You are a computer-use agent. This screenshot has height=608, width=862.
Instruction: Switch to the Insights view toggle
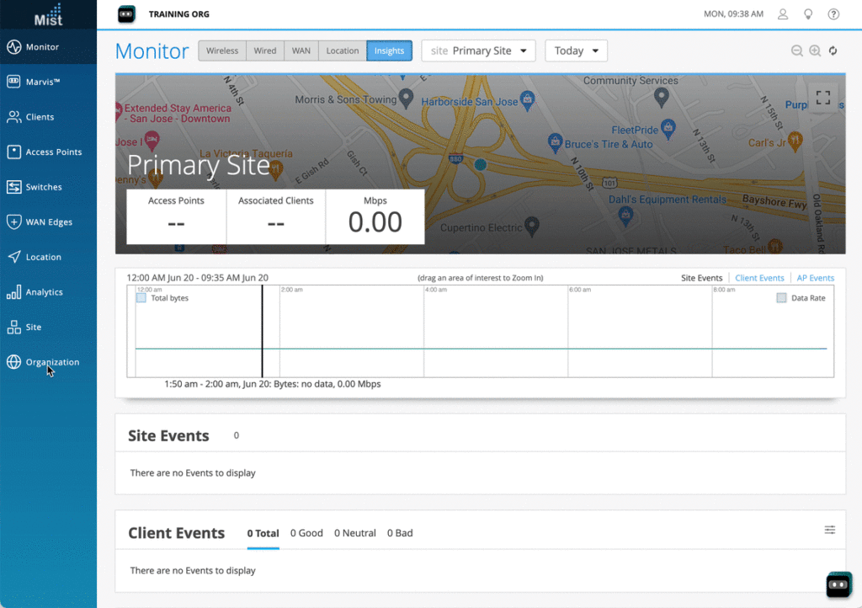click(389, 51)
